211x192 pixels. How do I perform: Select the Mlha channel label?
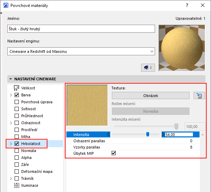(26, 137)
